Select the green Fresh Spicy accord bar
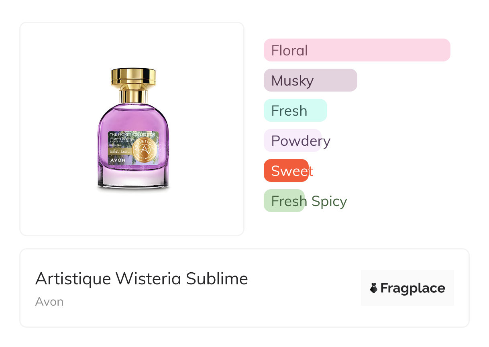This screenshot has width=489, height=347. [284, 201]
